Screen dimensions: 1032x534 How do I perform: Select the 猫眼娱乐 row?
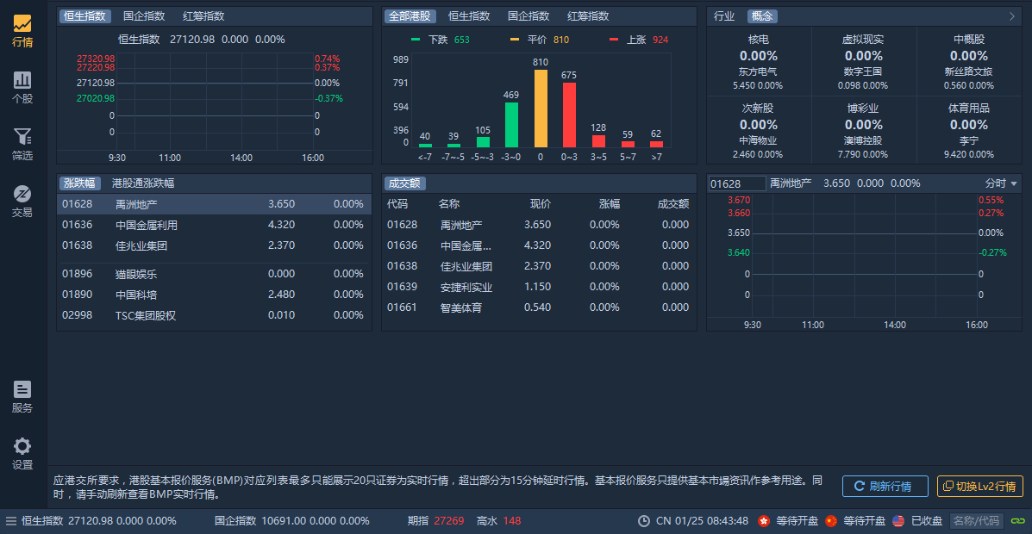pos(214,274)
